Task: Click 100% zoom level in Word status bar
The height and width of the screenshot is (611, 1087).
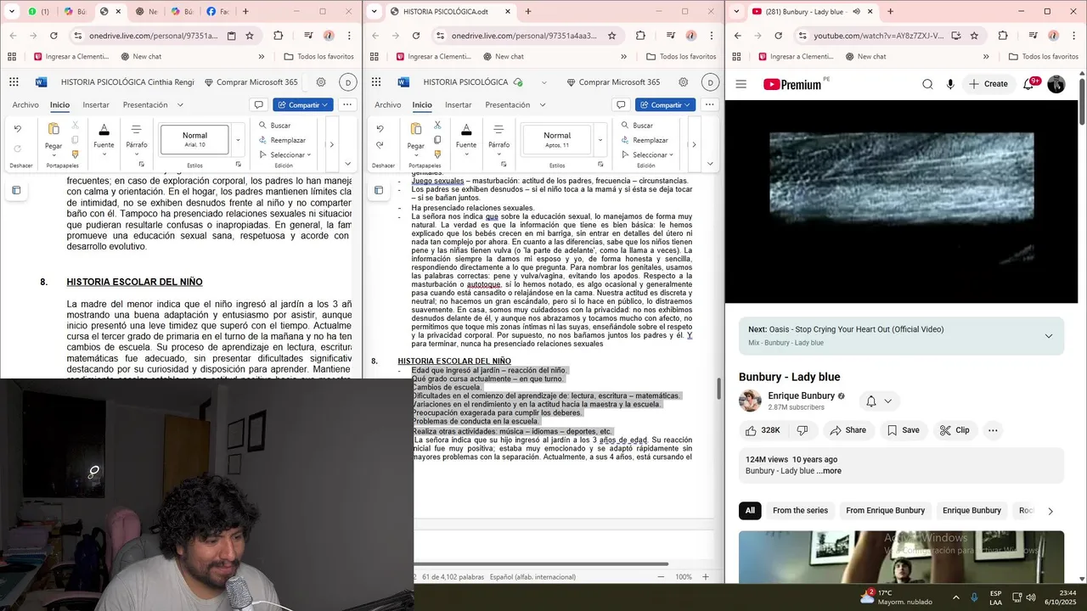Action: (x=684, y=577)
